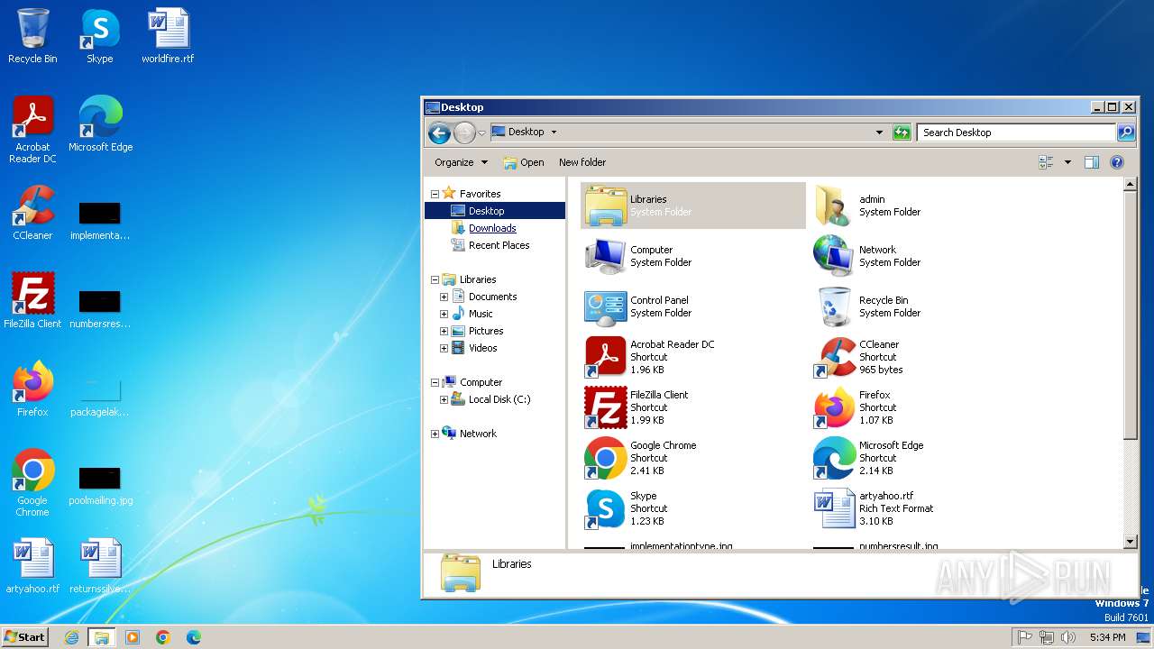Expand Documents library node
Viewport: 1154px width, 649px height.
pos(444,297)
